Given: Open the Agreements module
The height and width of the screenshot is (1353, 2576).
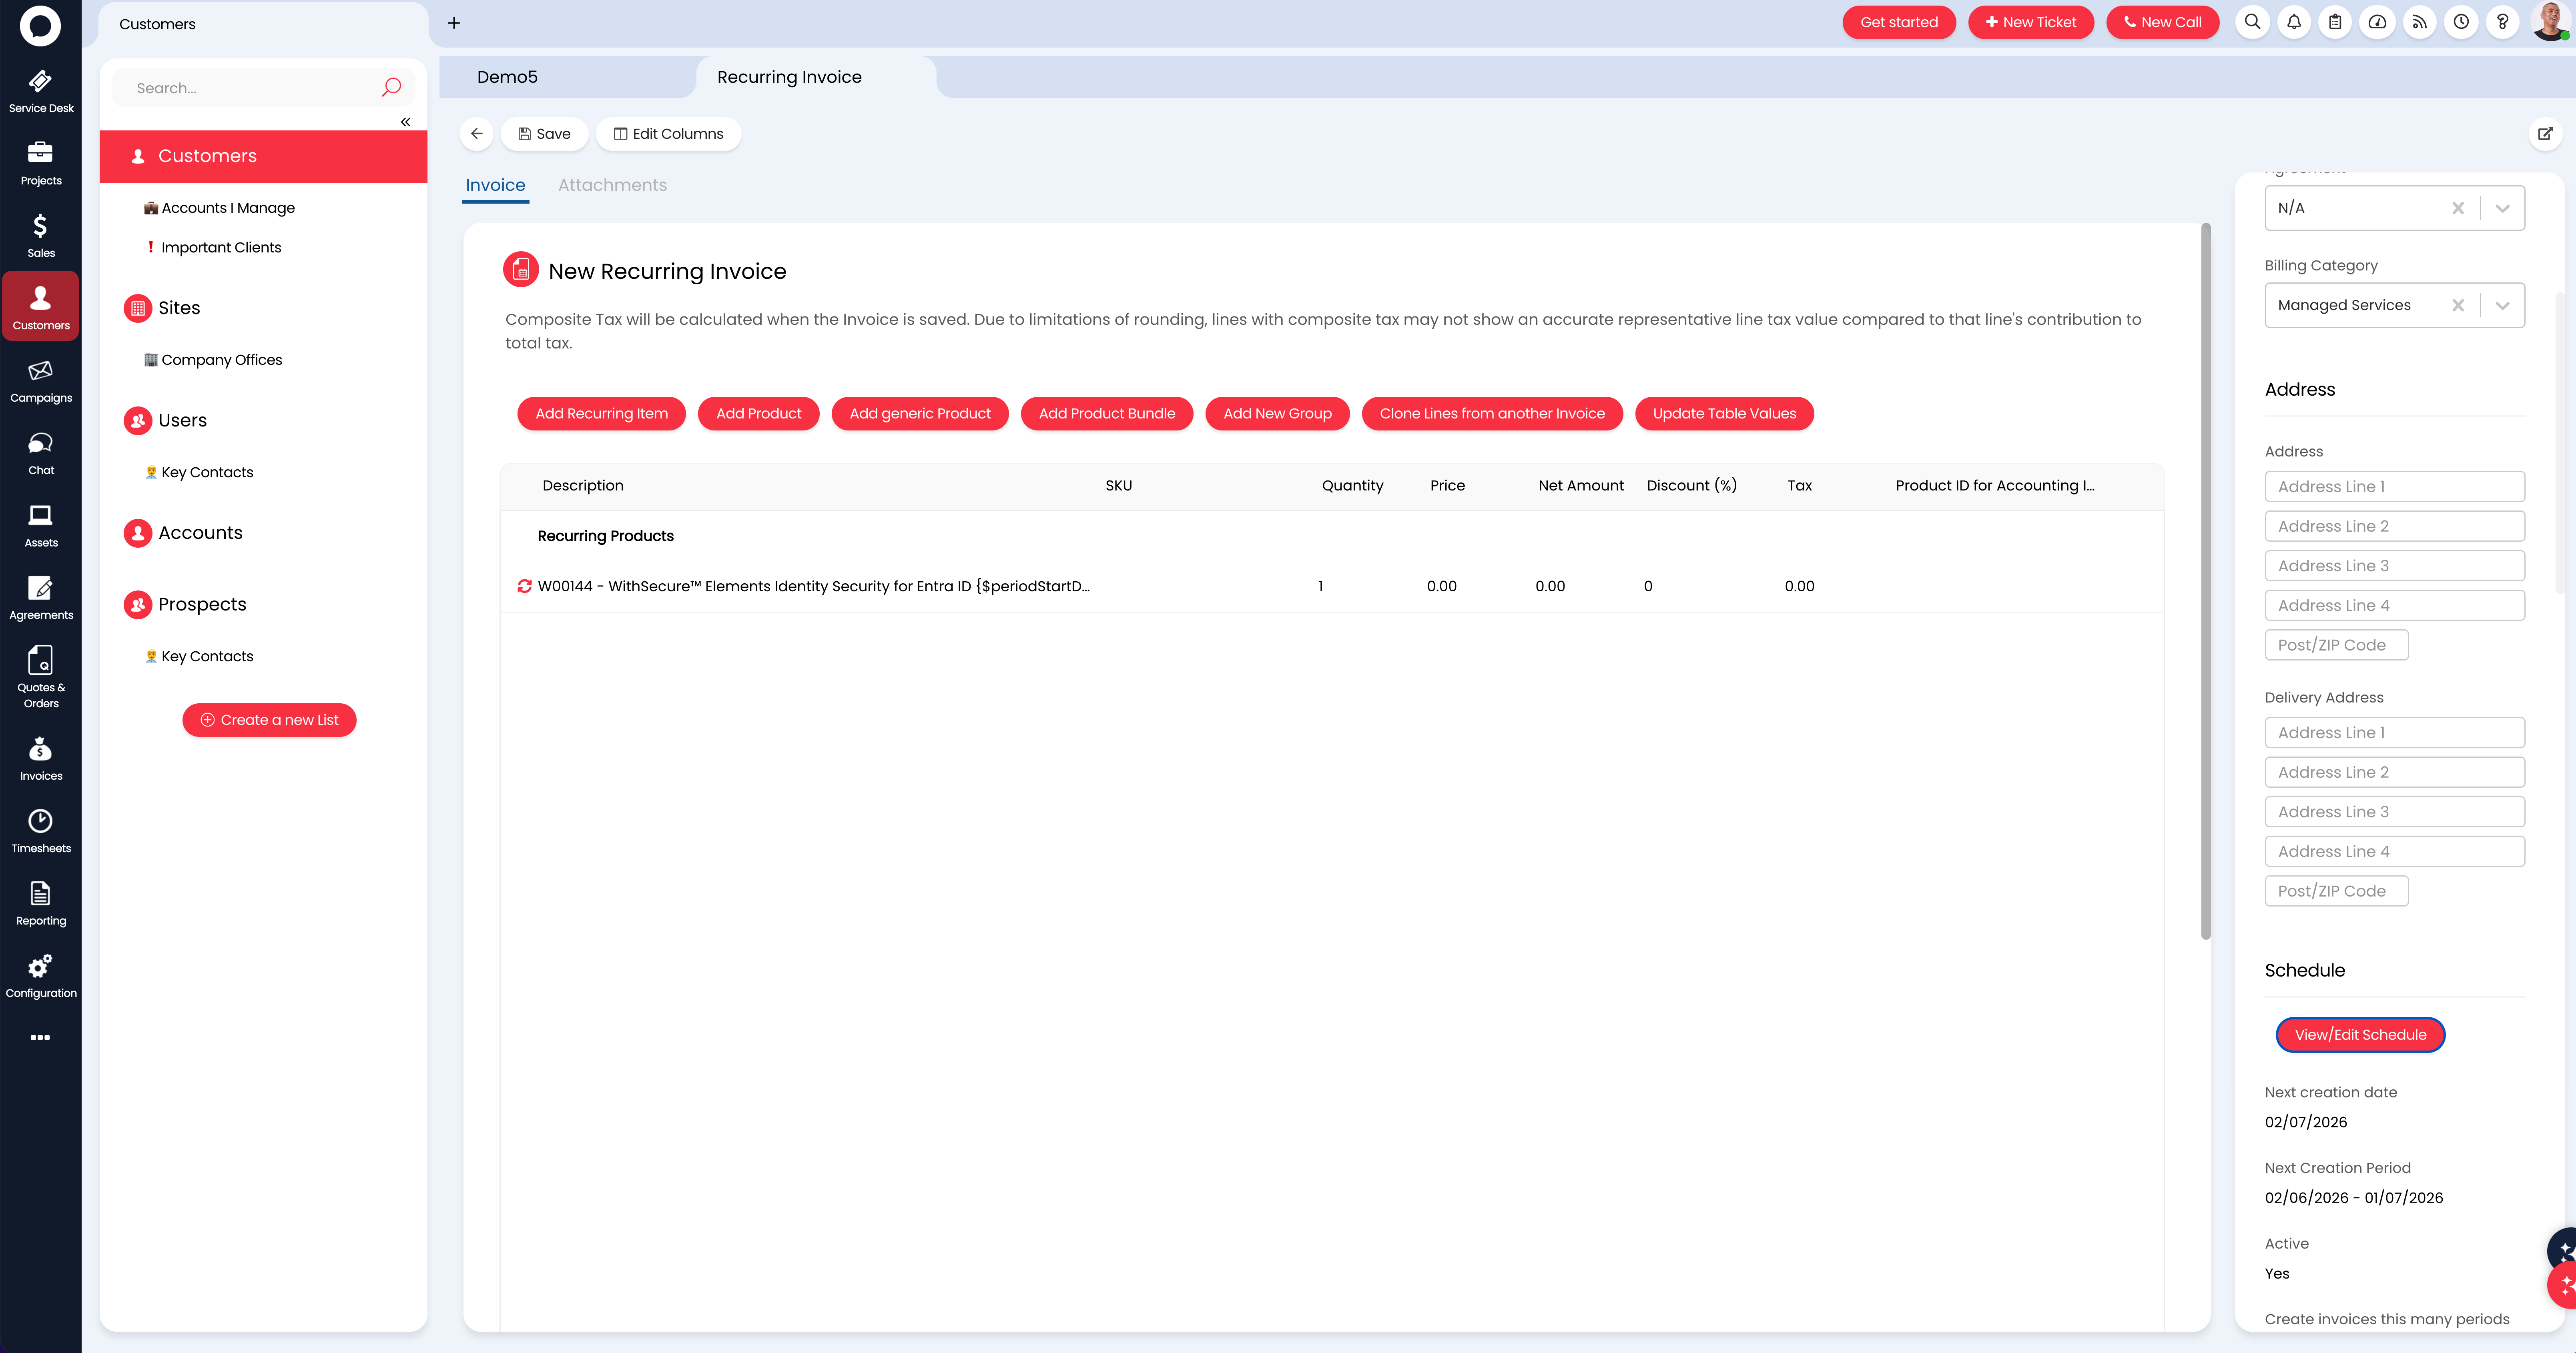Looking at the screenshot, I should [x=40, y=598].
